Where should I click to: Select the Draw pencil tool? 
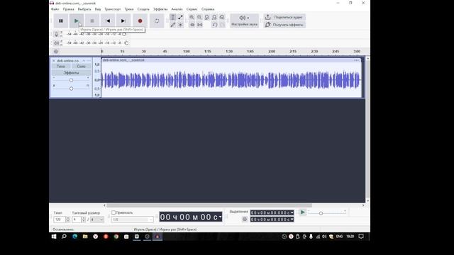pyautogui.click(x=173, y=25)
